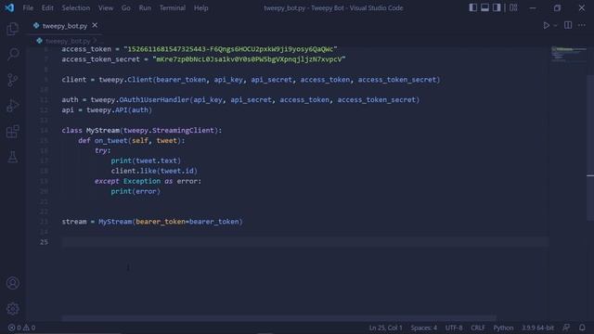Click Ln 25, Col 1 status entry
594x334 pixels.
(x=386, y=328)
